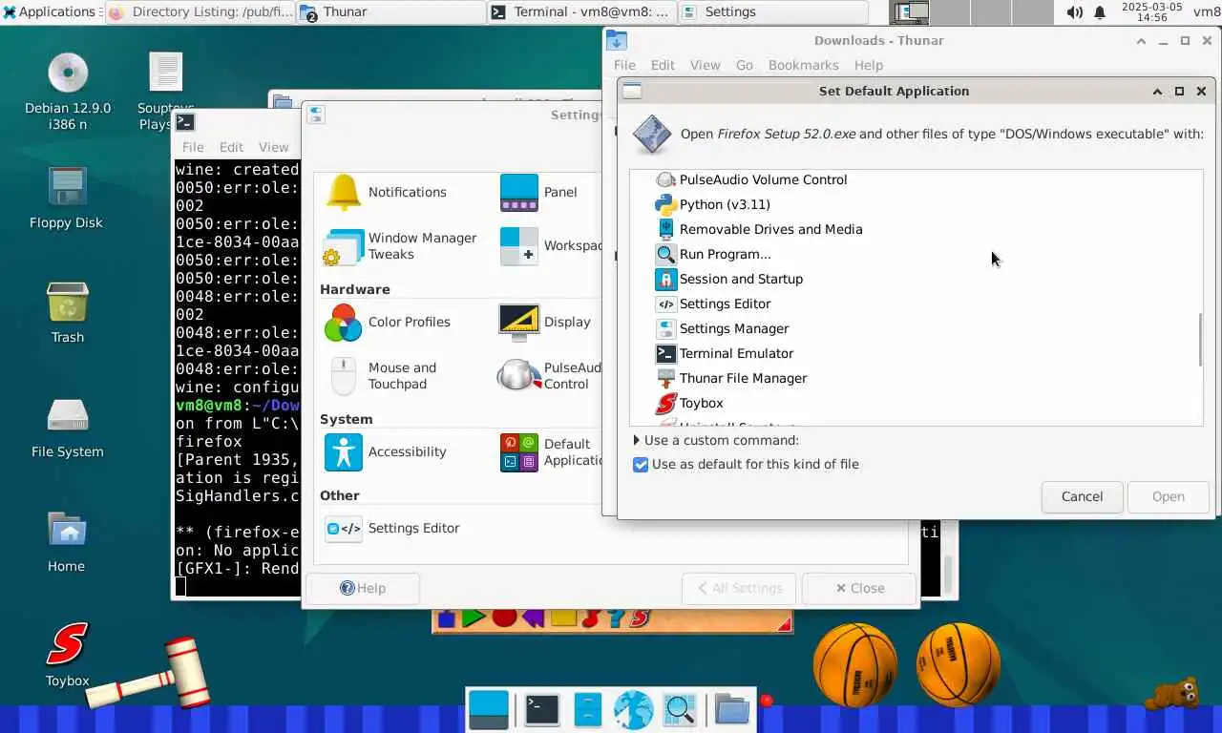
Task: Click the application list vertical scrollbar
Action: pyautogui.click(x=1199, y=339)
